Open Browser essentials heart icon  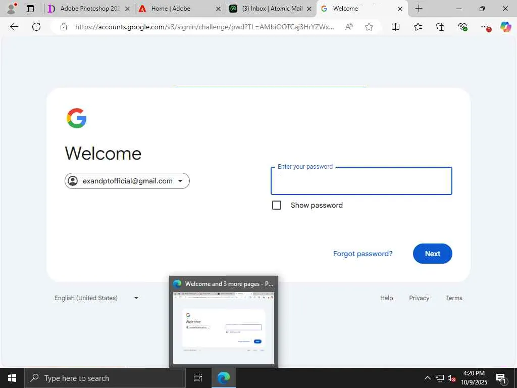tap(462, 27)
